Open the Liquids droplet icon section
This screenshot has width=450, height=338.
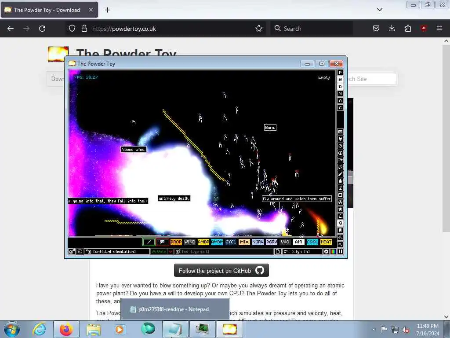341,181
